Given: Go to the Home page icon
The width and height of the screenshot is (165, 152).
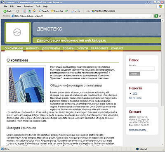Looking at the screenshot, I should [34, 11].
